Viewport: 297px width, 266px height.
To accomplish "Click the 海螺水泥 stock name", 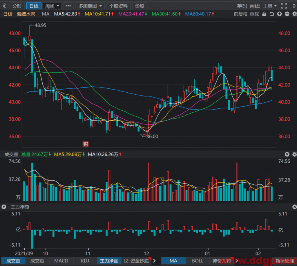I will tap(26, 14).
